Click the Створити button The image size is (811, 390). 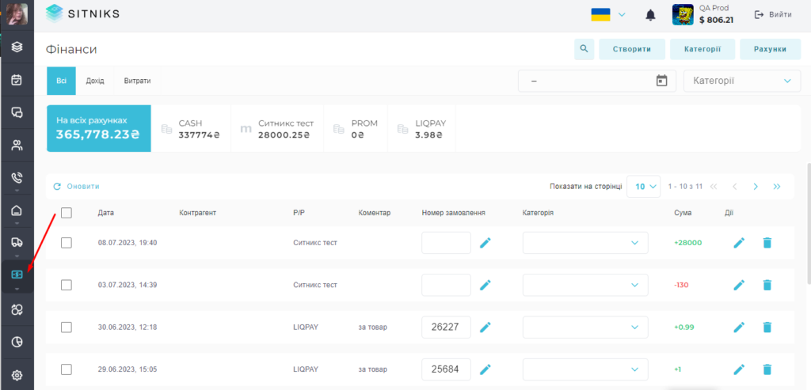tap(631, 49)
